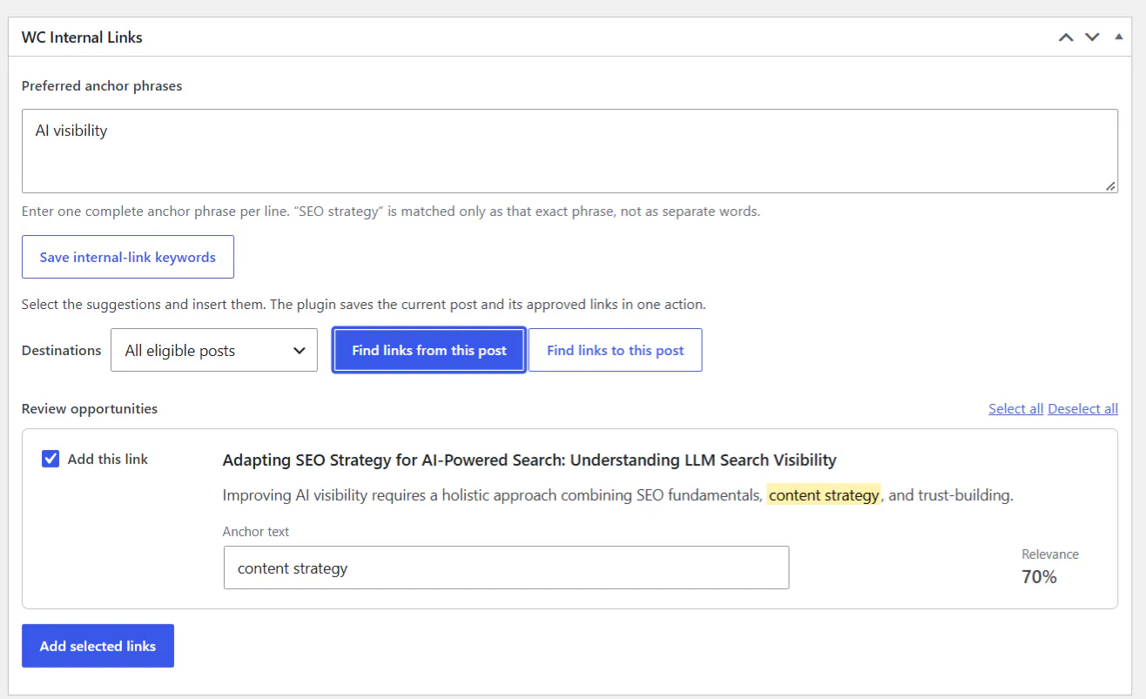Focus the Preferred anchor phrases text area
The image size is (1146, 699).
(570, 151)
